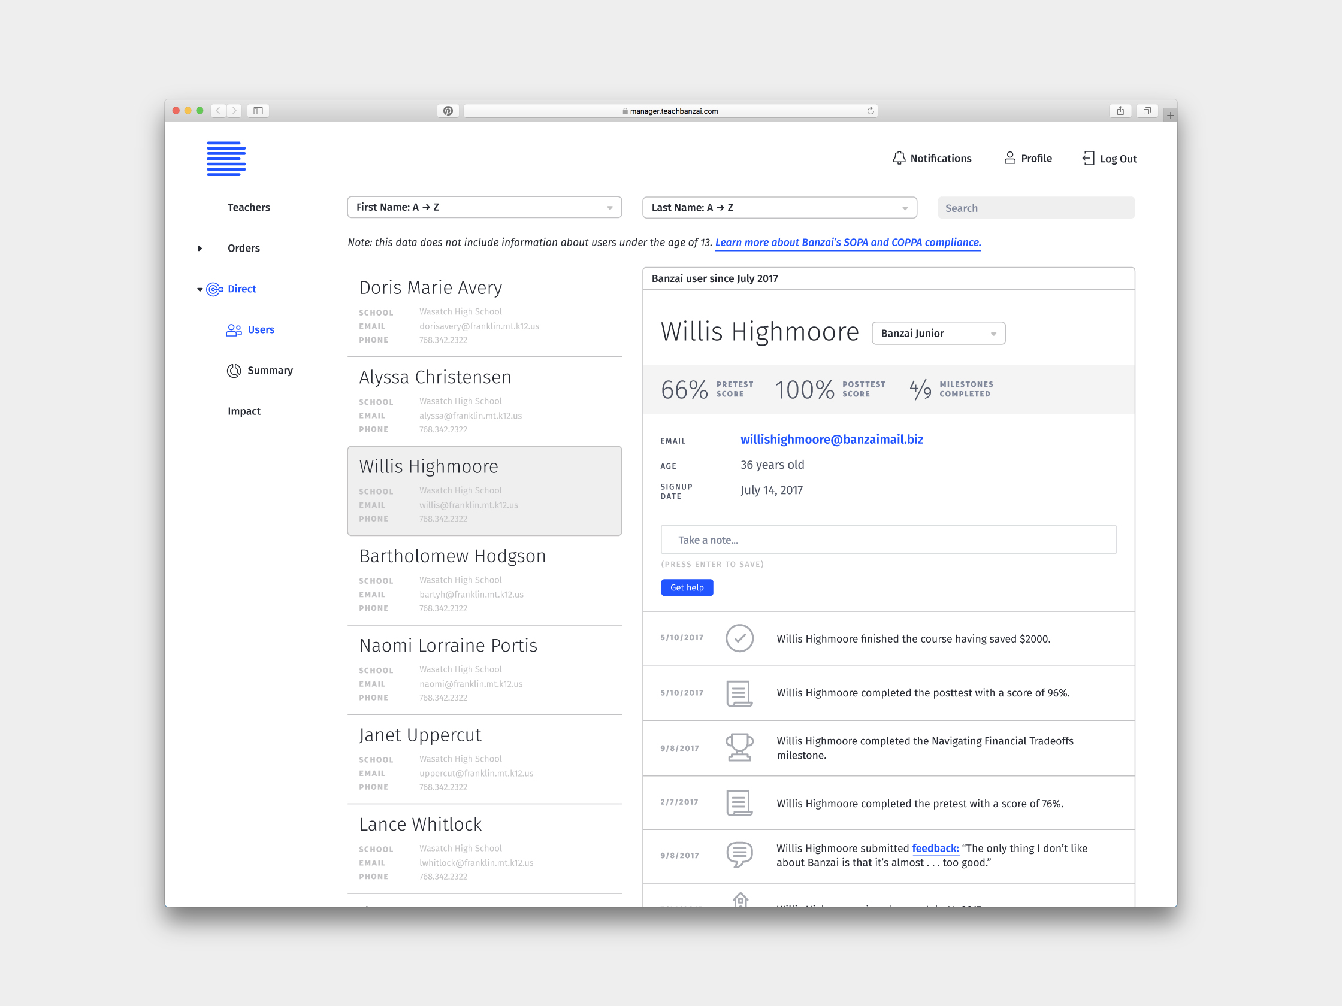The width and height of the screenshot is (1342, 1006).
Task: Click document icon beside pretest 76% event
Action: click(739, 803)
